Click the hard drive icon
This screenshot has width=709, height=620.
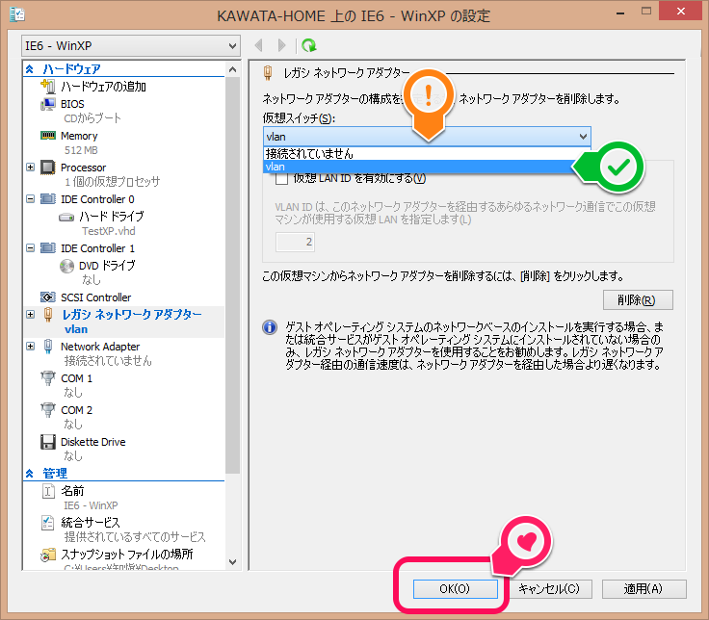point(66,217)
